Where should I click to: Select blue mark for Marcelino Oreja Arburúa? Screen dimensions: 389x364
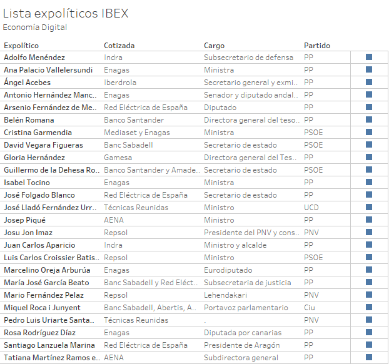coord(369,270)
